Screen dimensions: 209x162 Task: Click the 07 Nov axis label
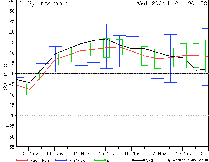tap(30, 154)
